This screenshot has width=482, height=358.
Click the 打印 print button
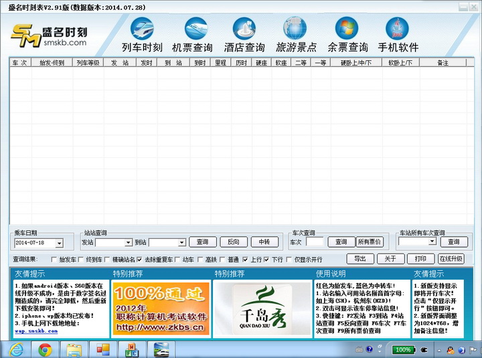click(420, 259)
